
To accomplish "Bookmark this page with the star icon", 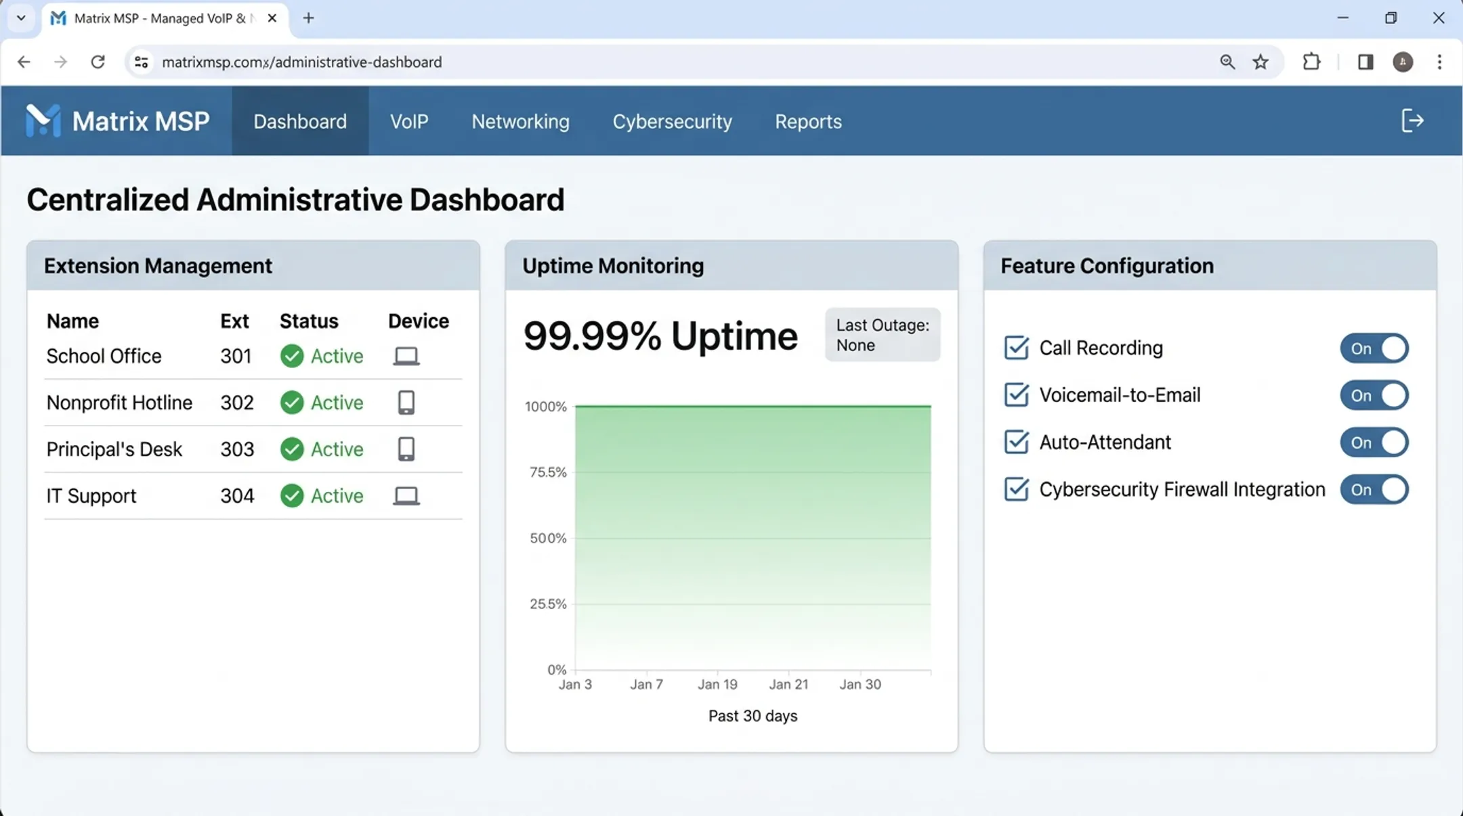I will pos(1260,62).
